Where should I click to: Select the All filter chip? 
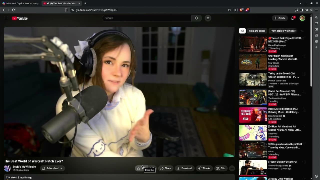coord(242,31)
